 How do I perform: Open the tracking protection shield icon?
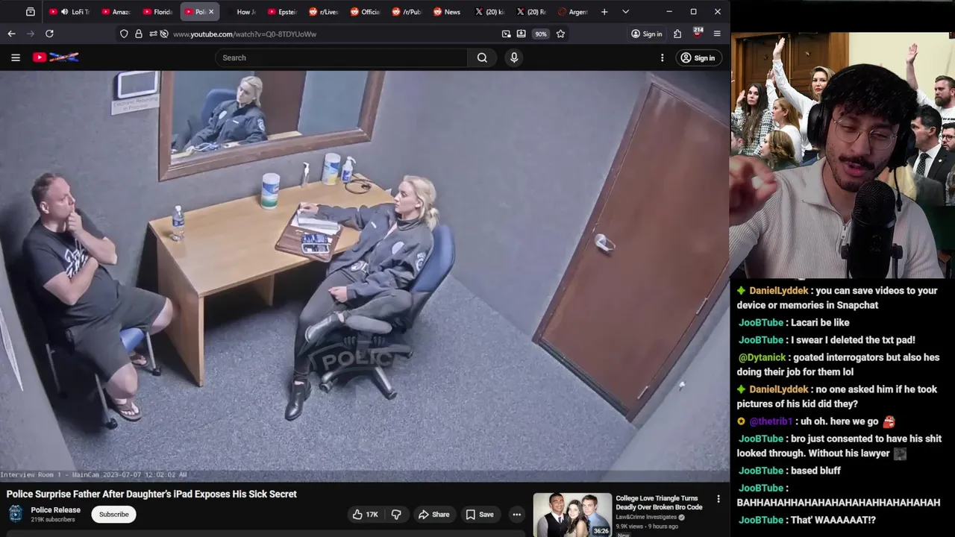coord(124,34)
